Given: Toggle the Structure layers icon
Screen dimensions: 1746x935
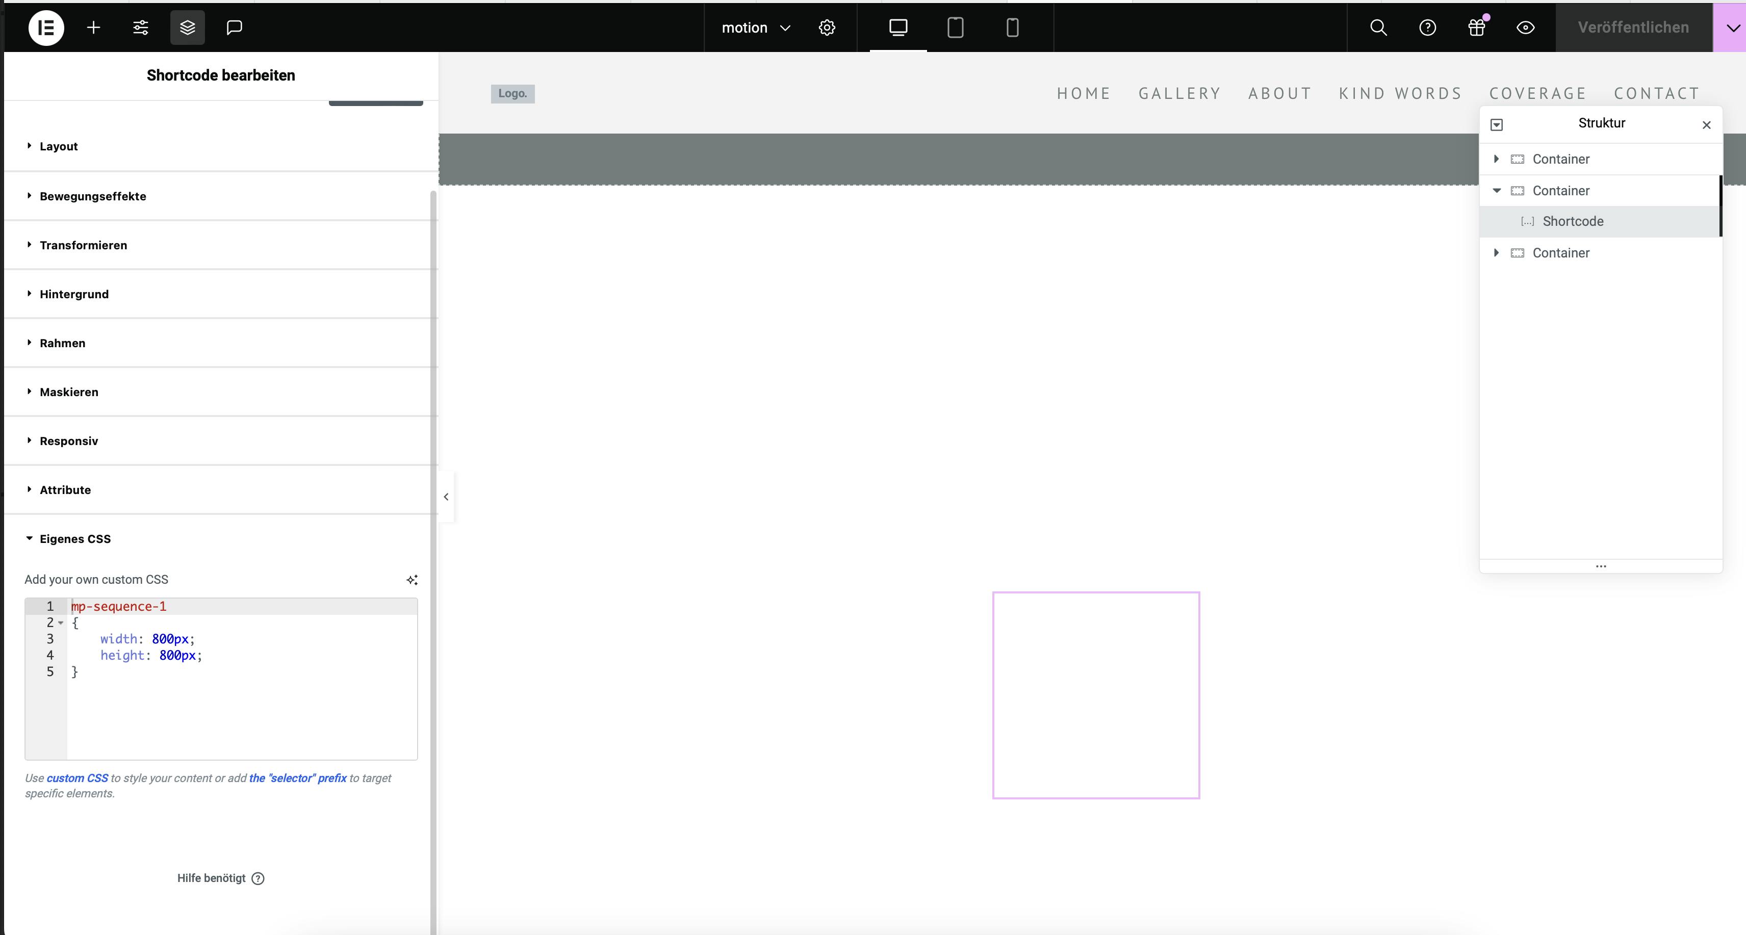Looking at the screenshot, I should pos(187,28).
